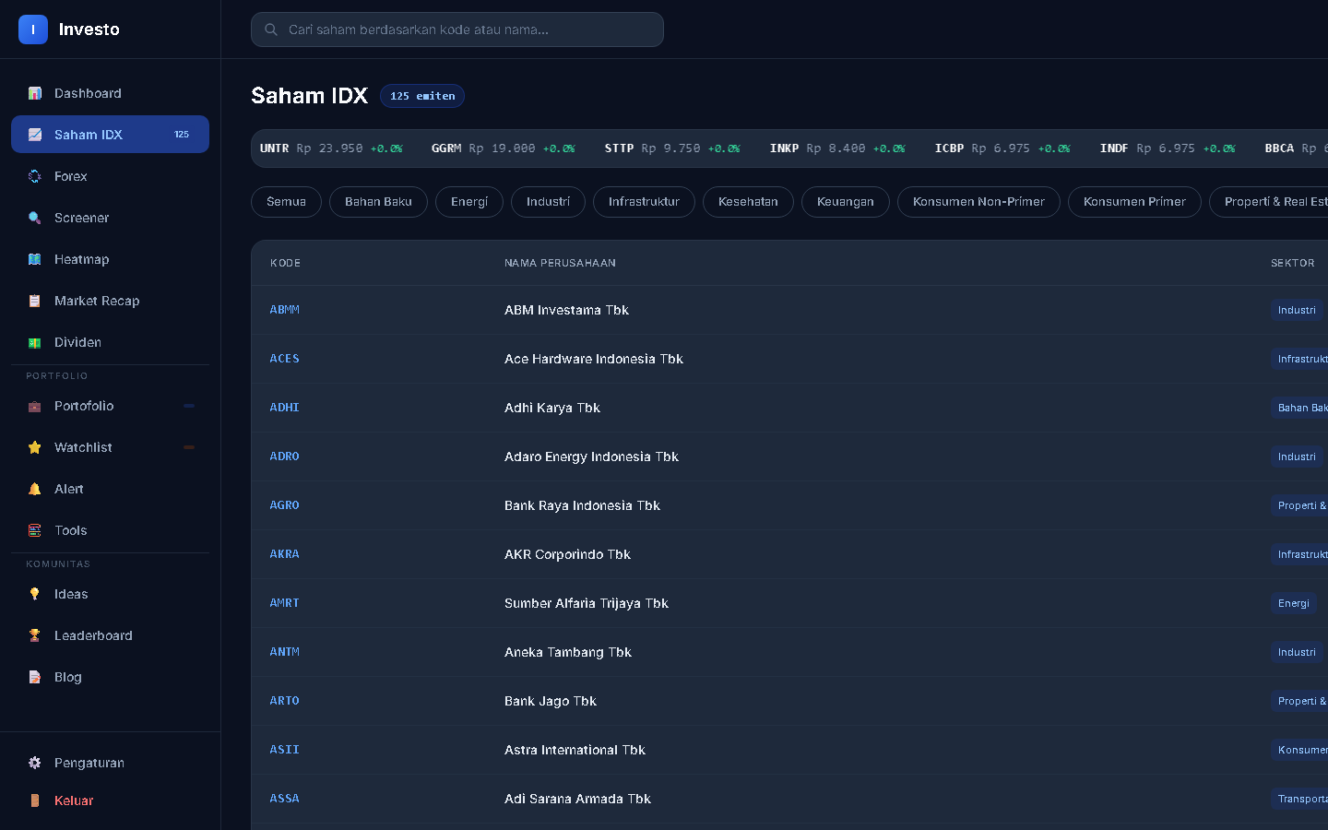Select the Saham IDX chart icon

35,135
